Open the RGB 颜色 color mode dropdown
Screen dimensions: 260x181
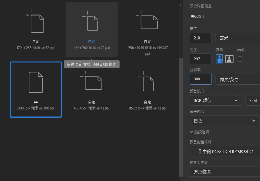(x=215, y=100)
